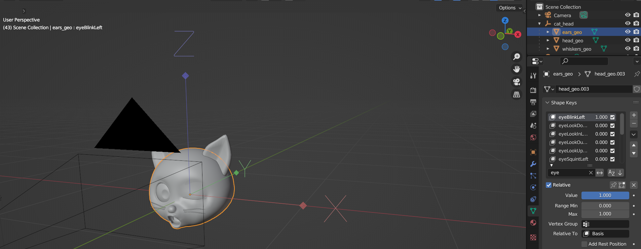Open the Modifiers wrench properties tab
Image resolution: width=641 pixels, height=249 pixels.
coord(533,164)
